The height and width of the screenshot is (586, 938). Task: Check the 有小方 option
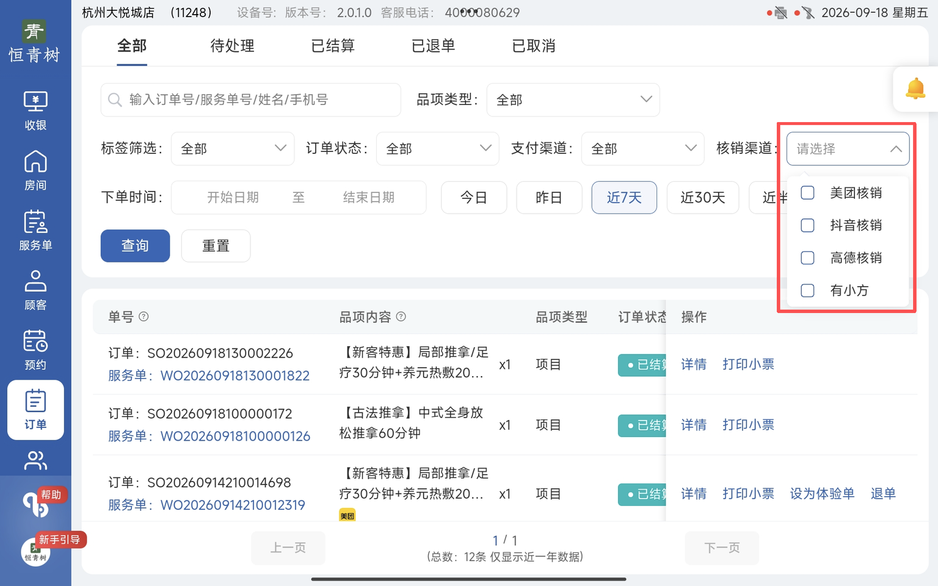click(x=807, y=291)
